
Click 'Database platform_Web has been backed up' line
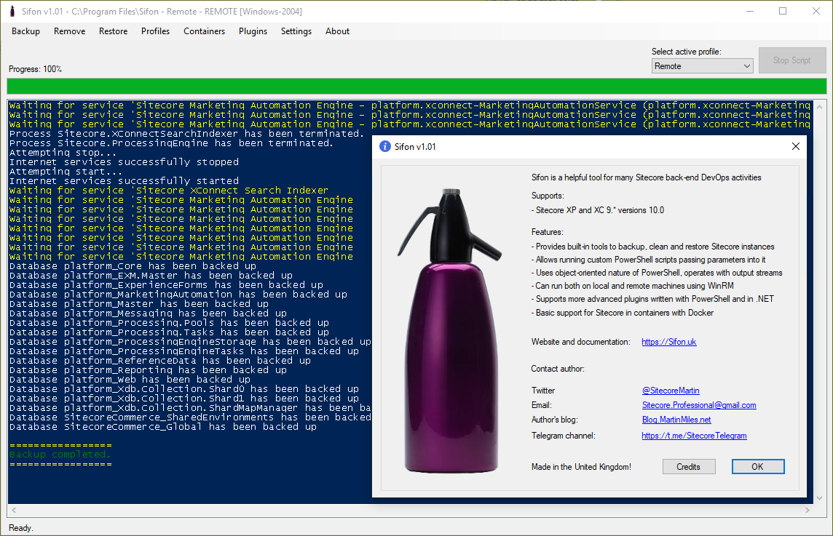pos(130,380)
